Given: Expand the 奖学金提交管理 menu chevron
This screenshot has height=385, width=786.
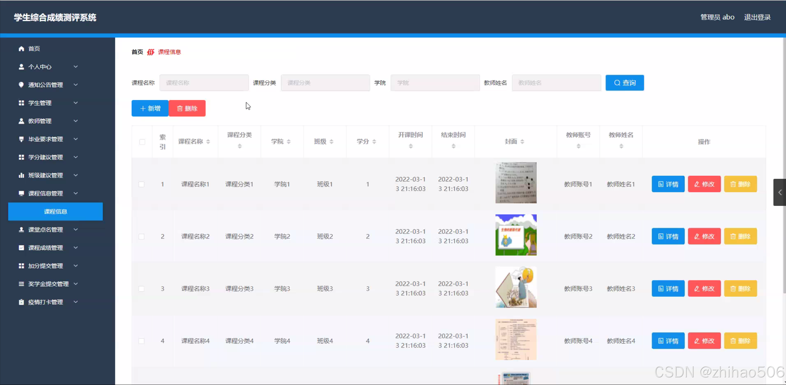Looking at the screenshot, I should click(76, 284).
